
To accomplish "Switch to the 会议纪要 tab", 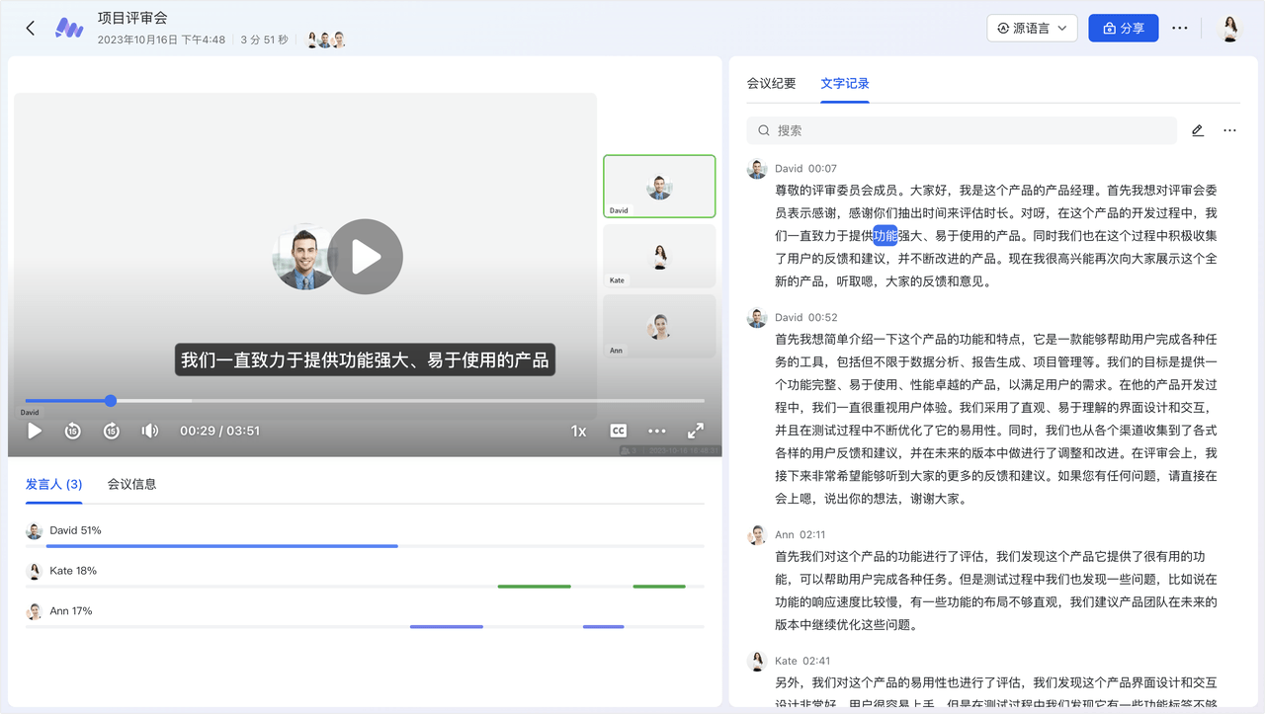I will pyautogui.click(x=772, y=83).
